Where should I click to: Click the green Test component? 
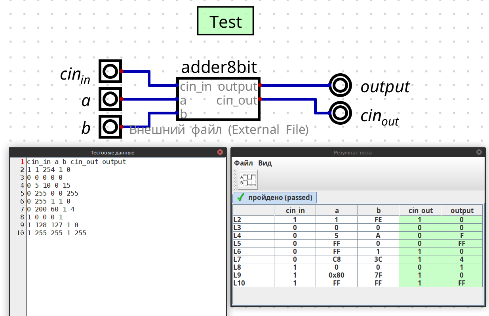pyautogui.click(x=225, y=21)
